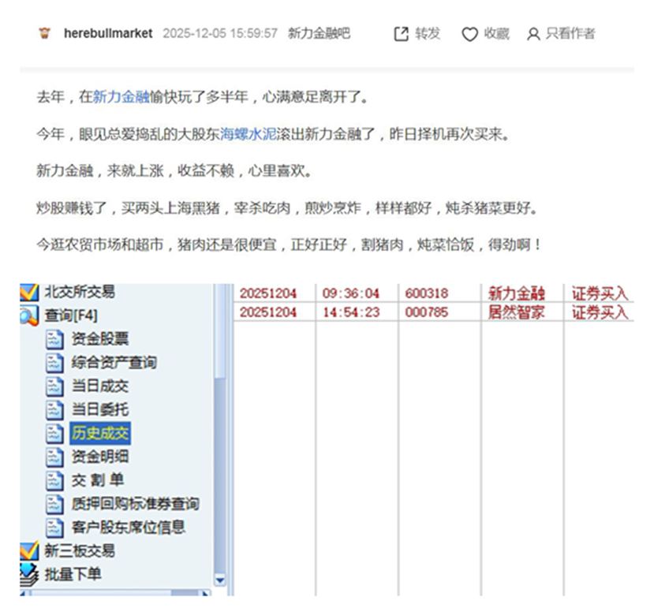Click the document icon beside 交割单
654x608 pixels.
pyautogui.click(x=54, y=481)
